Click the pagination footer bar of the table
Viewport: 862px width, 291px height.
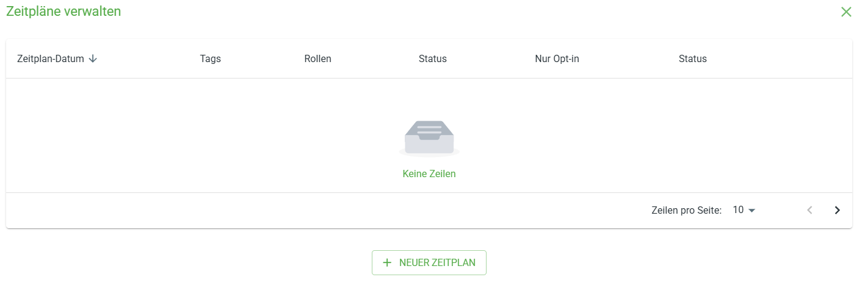[x=429, y=211]
